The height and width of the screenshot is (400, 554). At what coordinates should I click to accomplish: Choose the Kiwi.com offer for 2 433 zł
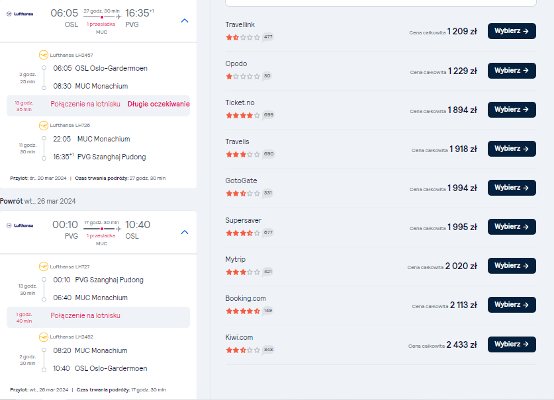[x=512, y=344]
